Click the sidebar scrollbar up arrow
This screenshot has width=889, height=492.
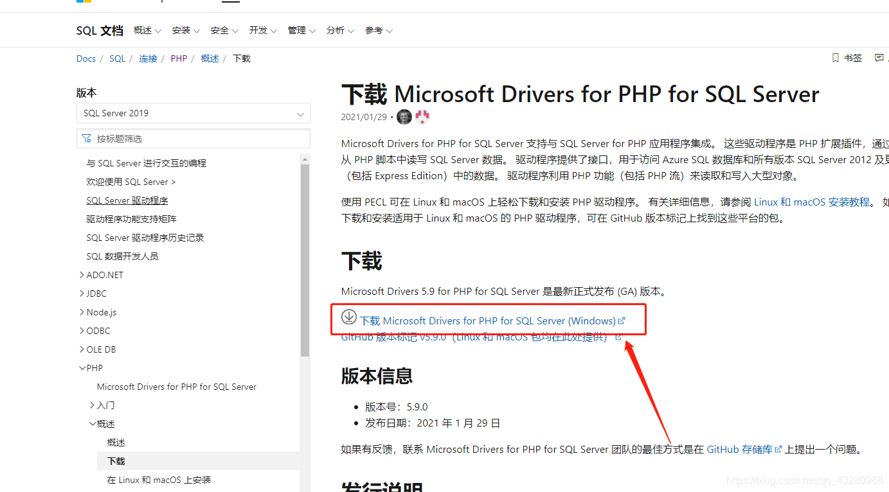point(305,159)
